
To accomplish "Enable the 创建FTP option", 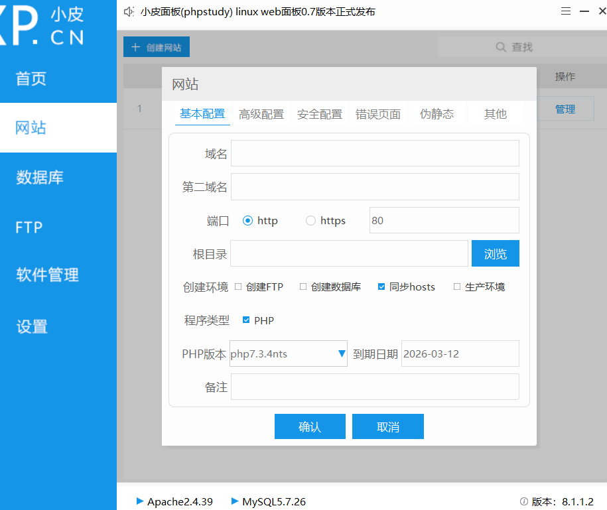I will click(238, 287).
